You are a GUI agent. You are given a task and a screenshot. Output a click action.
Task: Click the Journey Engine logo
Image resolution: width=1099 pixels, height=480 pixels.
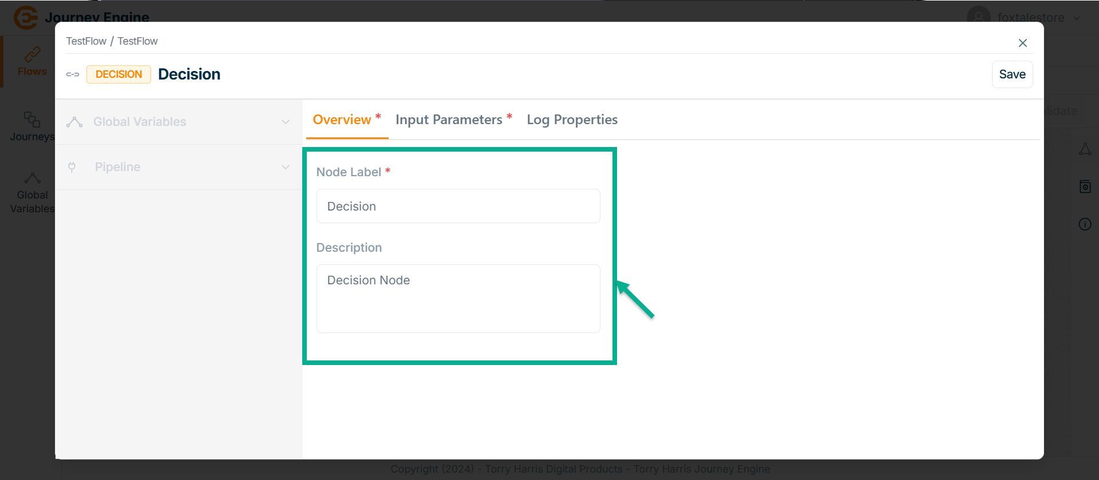coord(26,17)
